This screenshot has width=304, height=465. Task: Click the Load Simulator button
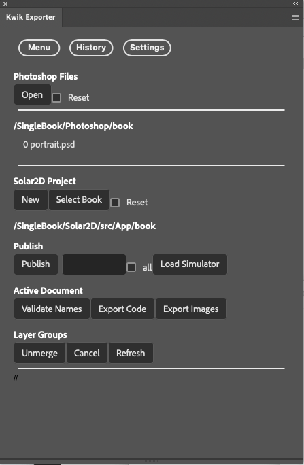(190, 264)
